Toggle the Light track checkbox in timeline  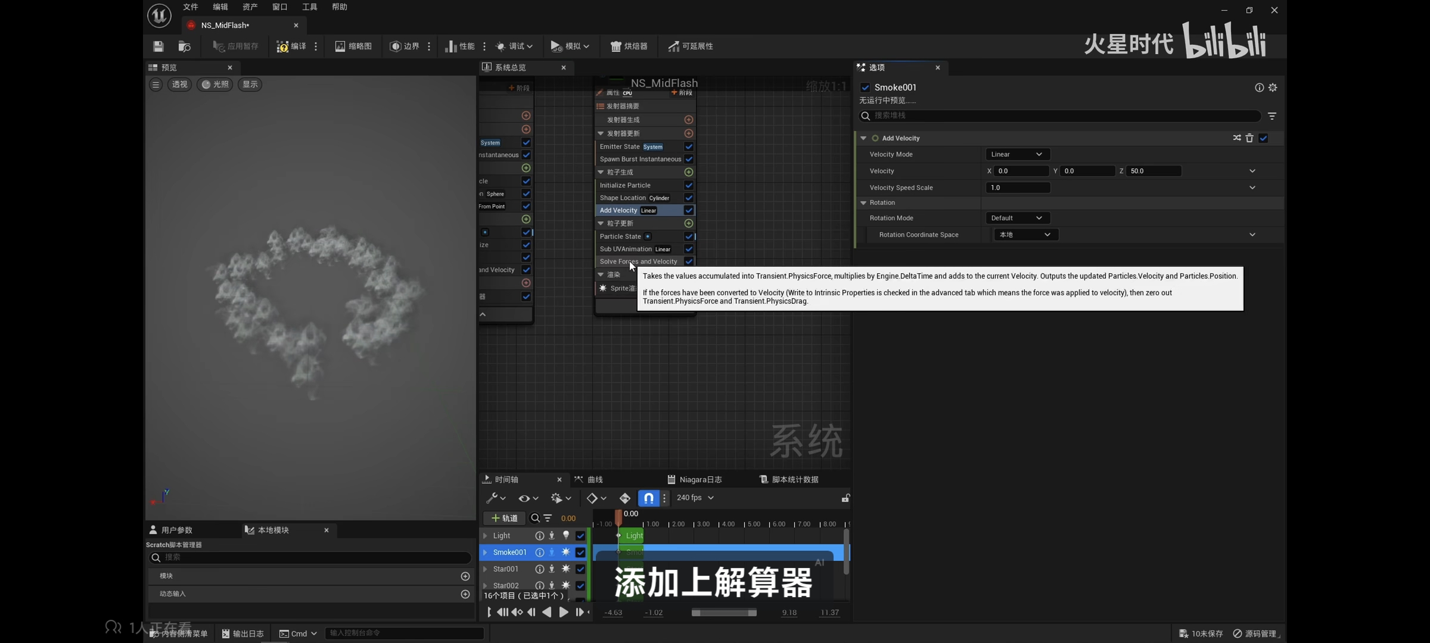point(580,536)
